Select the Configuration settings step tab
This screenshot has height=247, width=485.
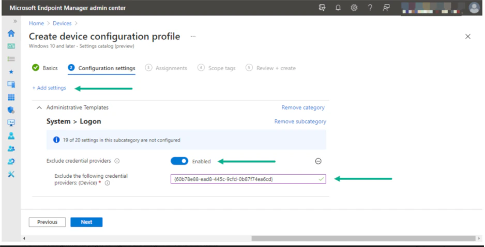(101, 68)
